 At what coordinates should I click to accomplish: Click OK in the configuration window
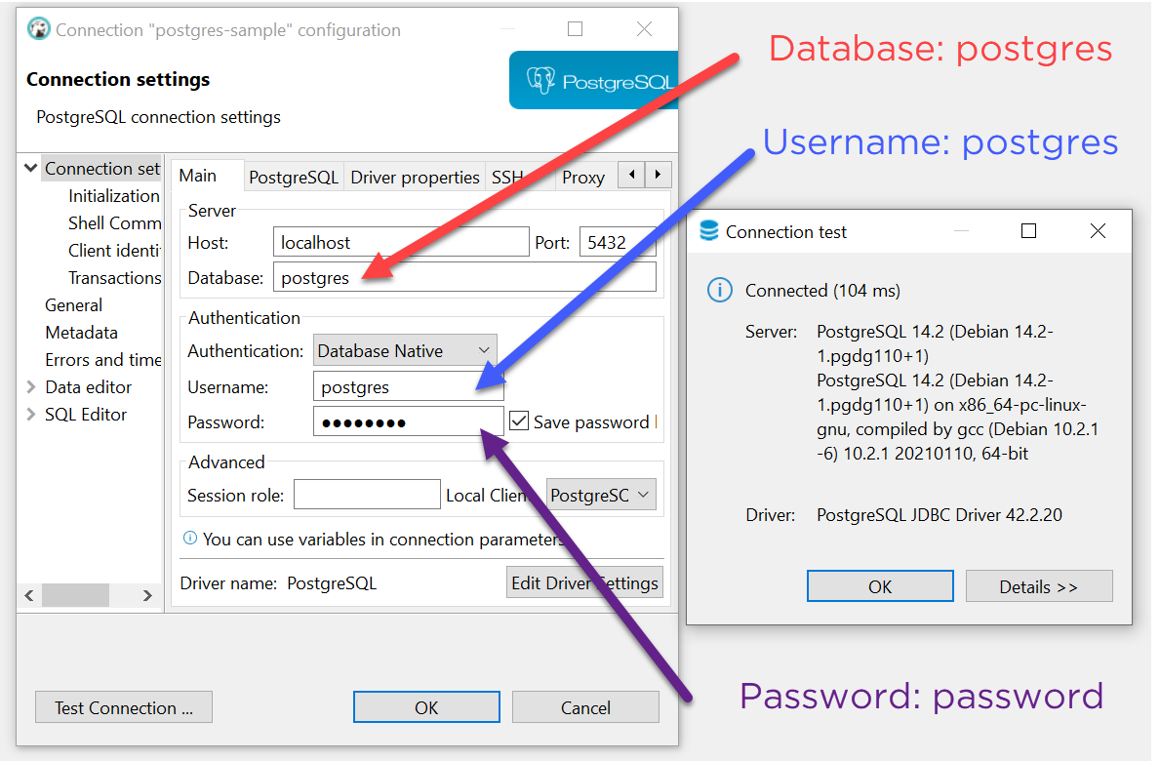pyautogui.click(x=426, y=707)
